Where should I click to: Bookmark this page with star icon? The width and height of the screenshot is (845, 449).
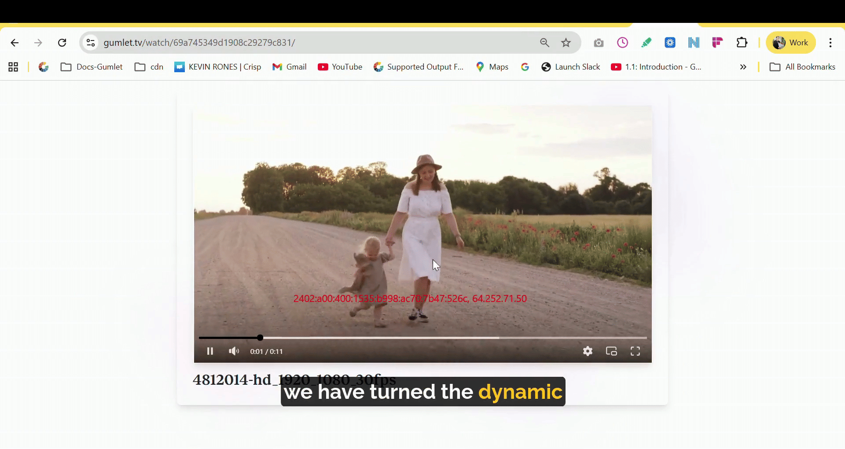(566, 43)
